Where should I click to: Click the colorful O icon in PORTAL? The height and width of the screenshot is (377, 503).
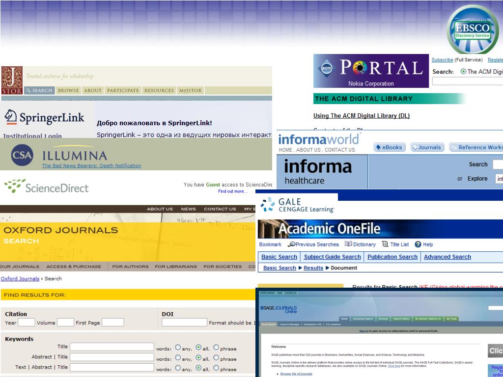(x=360, y=68)
